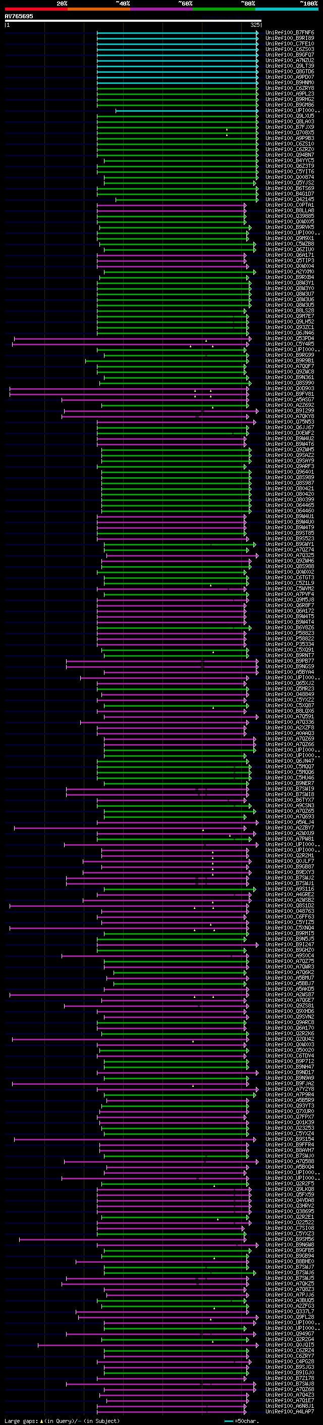Click the query end position 325

click(255, 25)
